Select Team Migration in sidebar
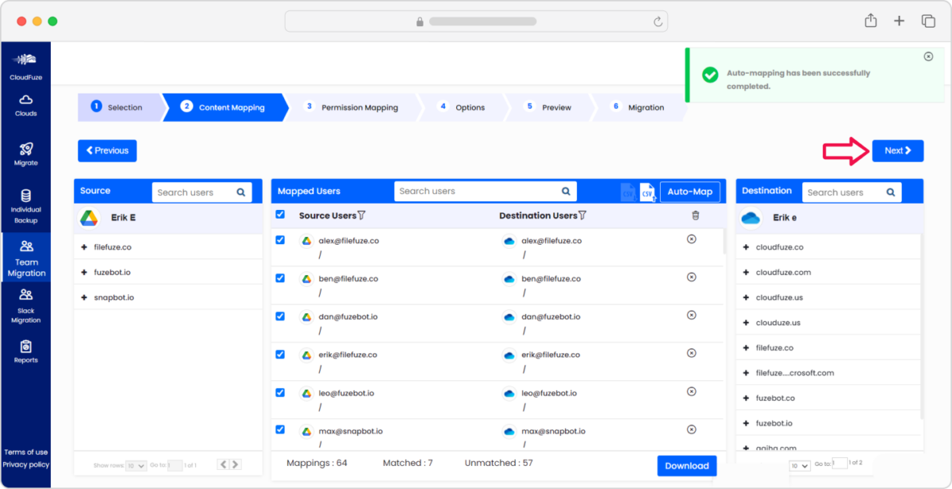Viewport: 952px width, 489px height. pos(26,258)
